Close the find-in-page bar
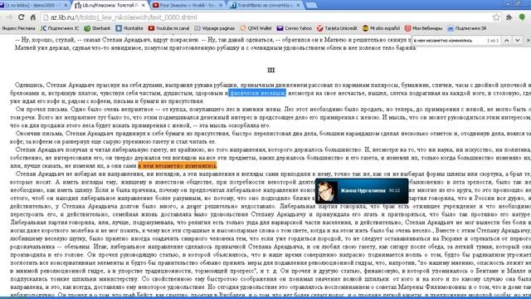Screen dimensions: 531x299 528,41
